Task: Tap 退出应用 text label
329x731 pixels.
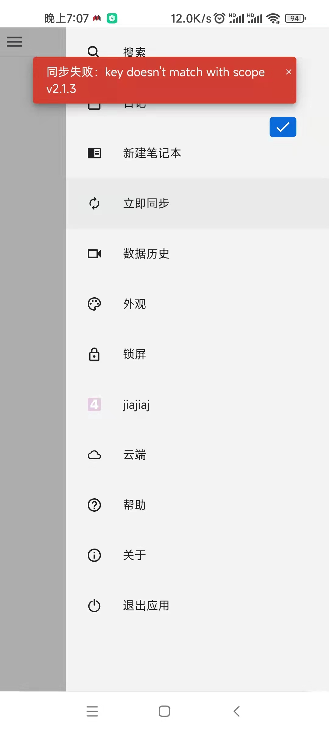Action: point(146,606)
